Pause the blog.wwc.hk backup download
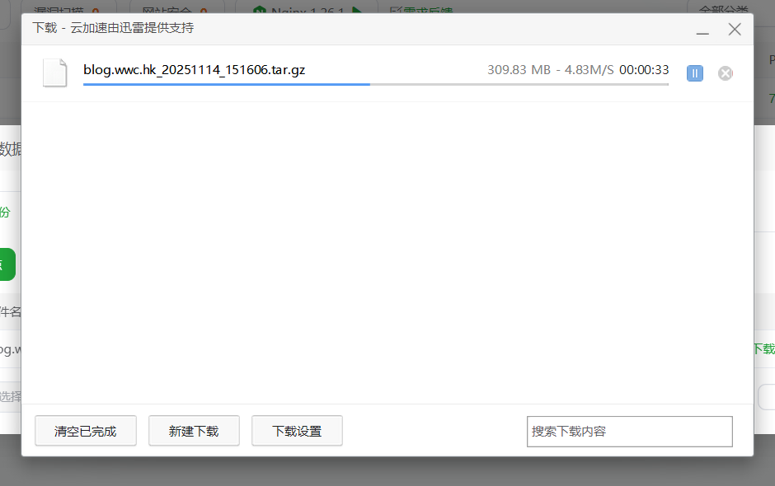This screenshot has width=775, height=486. pos(695,73)
